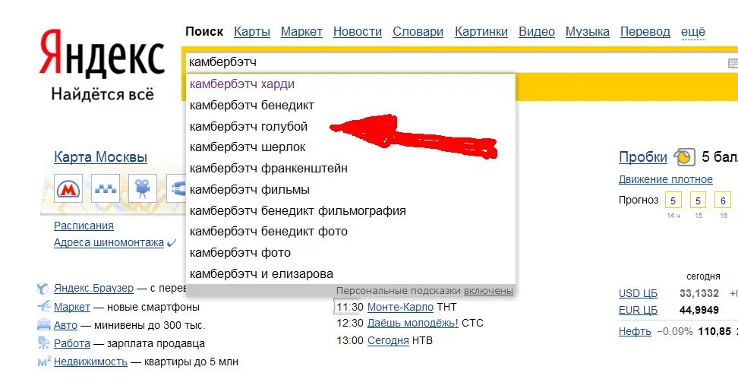This screenshot has width=738, height=379.
Task: Open the Музыка tab
Action: point(588,32)
